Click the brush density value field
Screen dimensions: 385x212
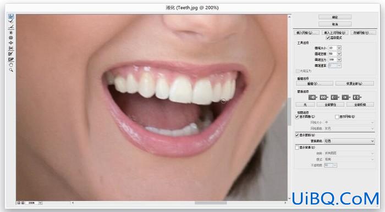pyautogui.click(x=332, y=54)
